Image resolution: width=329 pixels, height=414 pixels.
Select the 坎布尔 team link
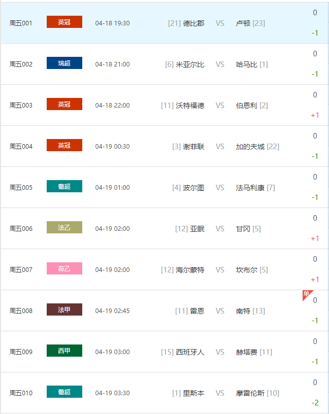[247, 270]
